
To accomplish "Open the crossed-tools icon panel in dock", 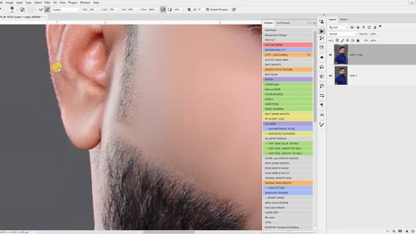I will click(x=322, y=38).
